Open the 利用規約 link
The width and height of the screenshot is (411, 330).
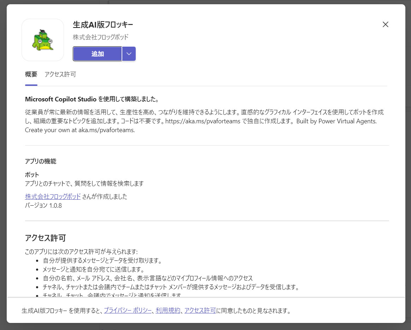pyautogui.click(x=168, y=311)
